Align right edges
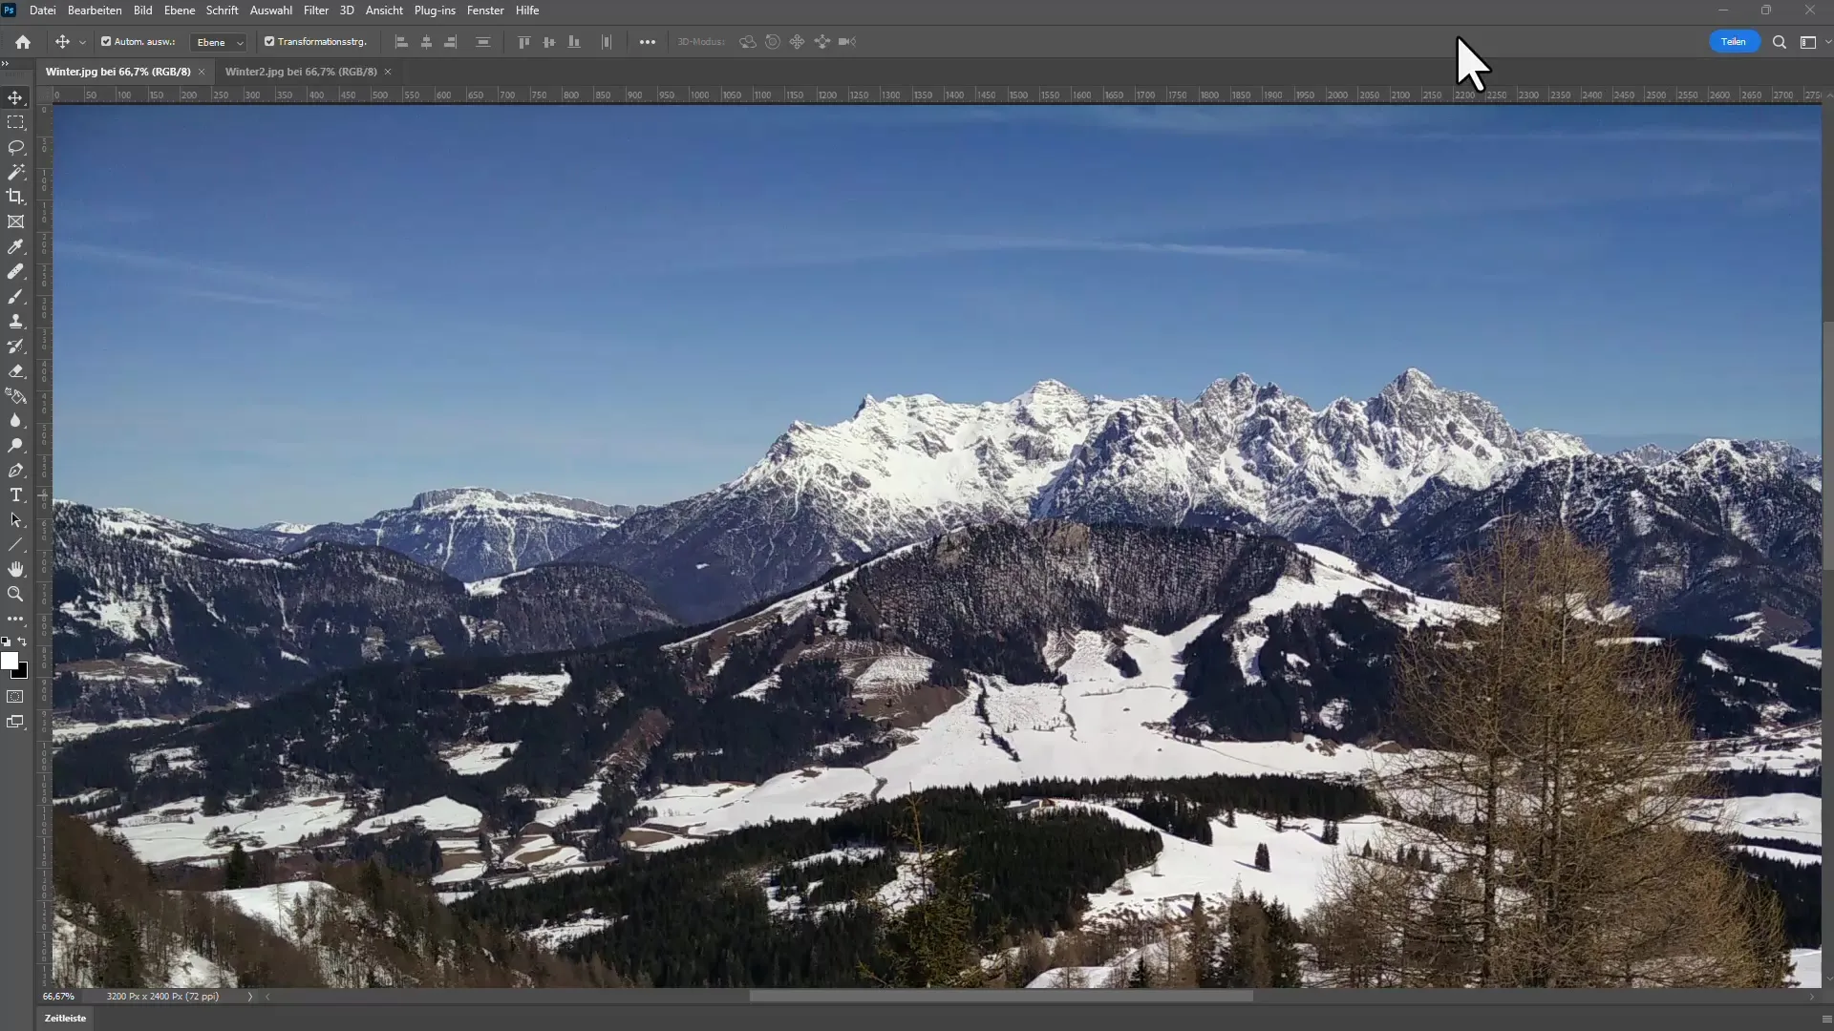This screenshot has height=1031, width=1834. (x=451, y=42)
